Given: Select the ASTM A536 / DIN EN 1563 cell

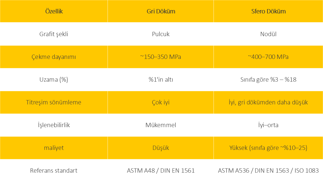Looking at the screenshot, I should click(x=268, y=171).
